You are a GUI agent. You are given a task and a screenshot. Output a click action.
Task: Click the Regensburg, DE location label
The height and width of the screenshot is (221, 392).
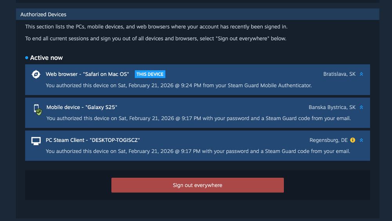pos(328,140)
